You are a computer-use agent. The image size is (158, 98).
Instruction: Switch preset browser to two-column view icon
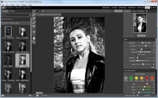(3, 95)
